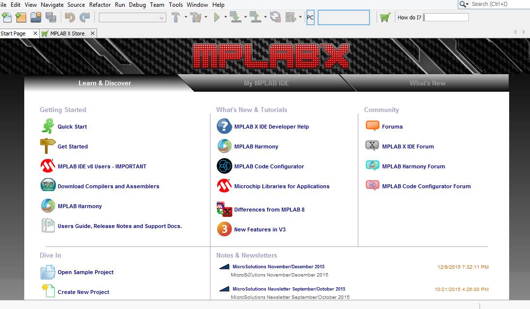Click the Forums orange speech bubble icon
The width and height of the screenshot is (530, 309).
click(372, 126)
